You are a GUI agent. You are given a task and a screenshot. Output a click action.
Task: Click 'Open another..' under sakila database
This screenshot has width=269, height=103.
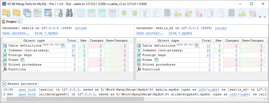click(x=16, y=33)
